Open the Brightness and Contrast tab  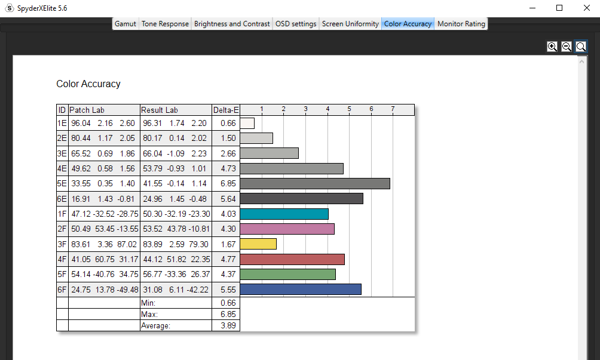232,24
